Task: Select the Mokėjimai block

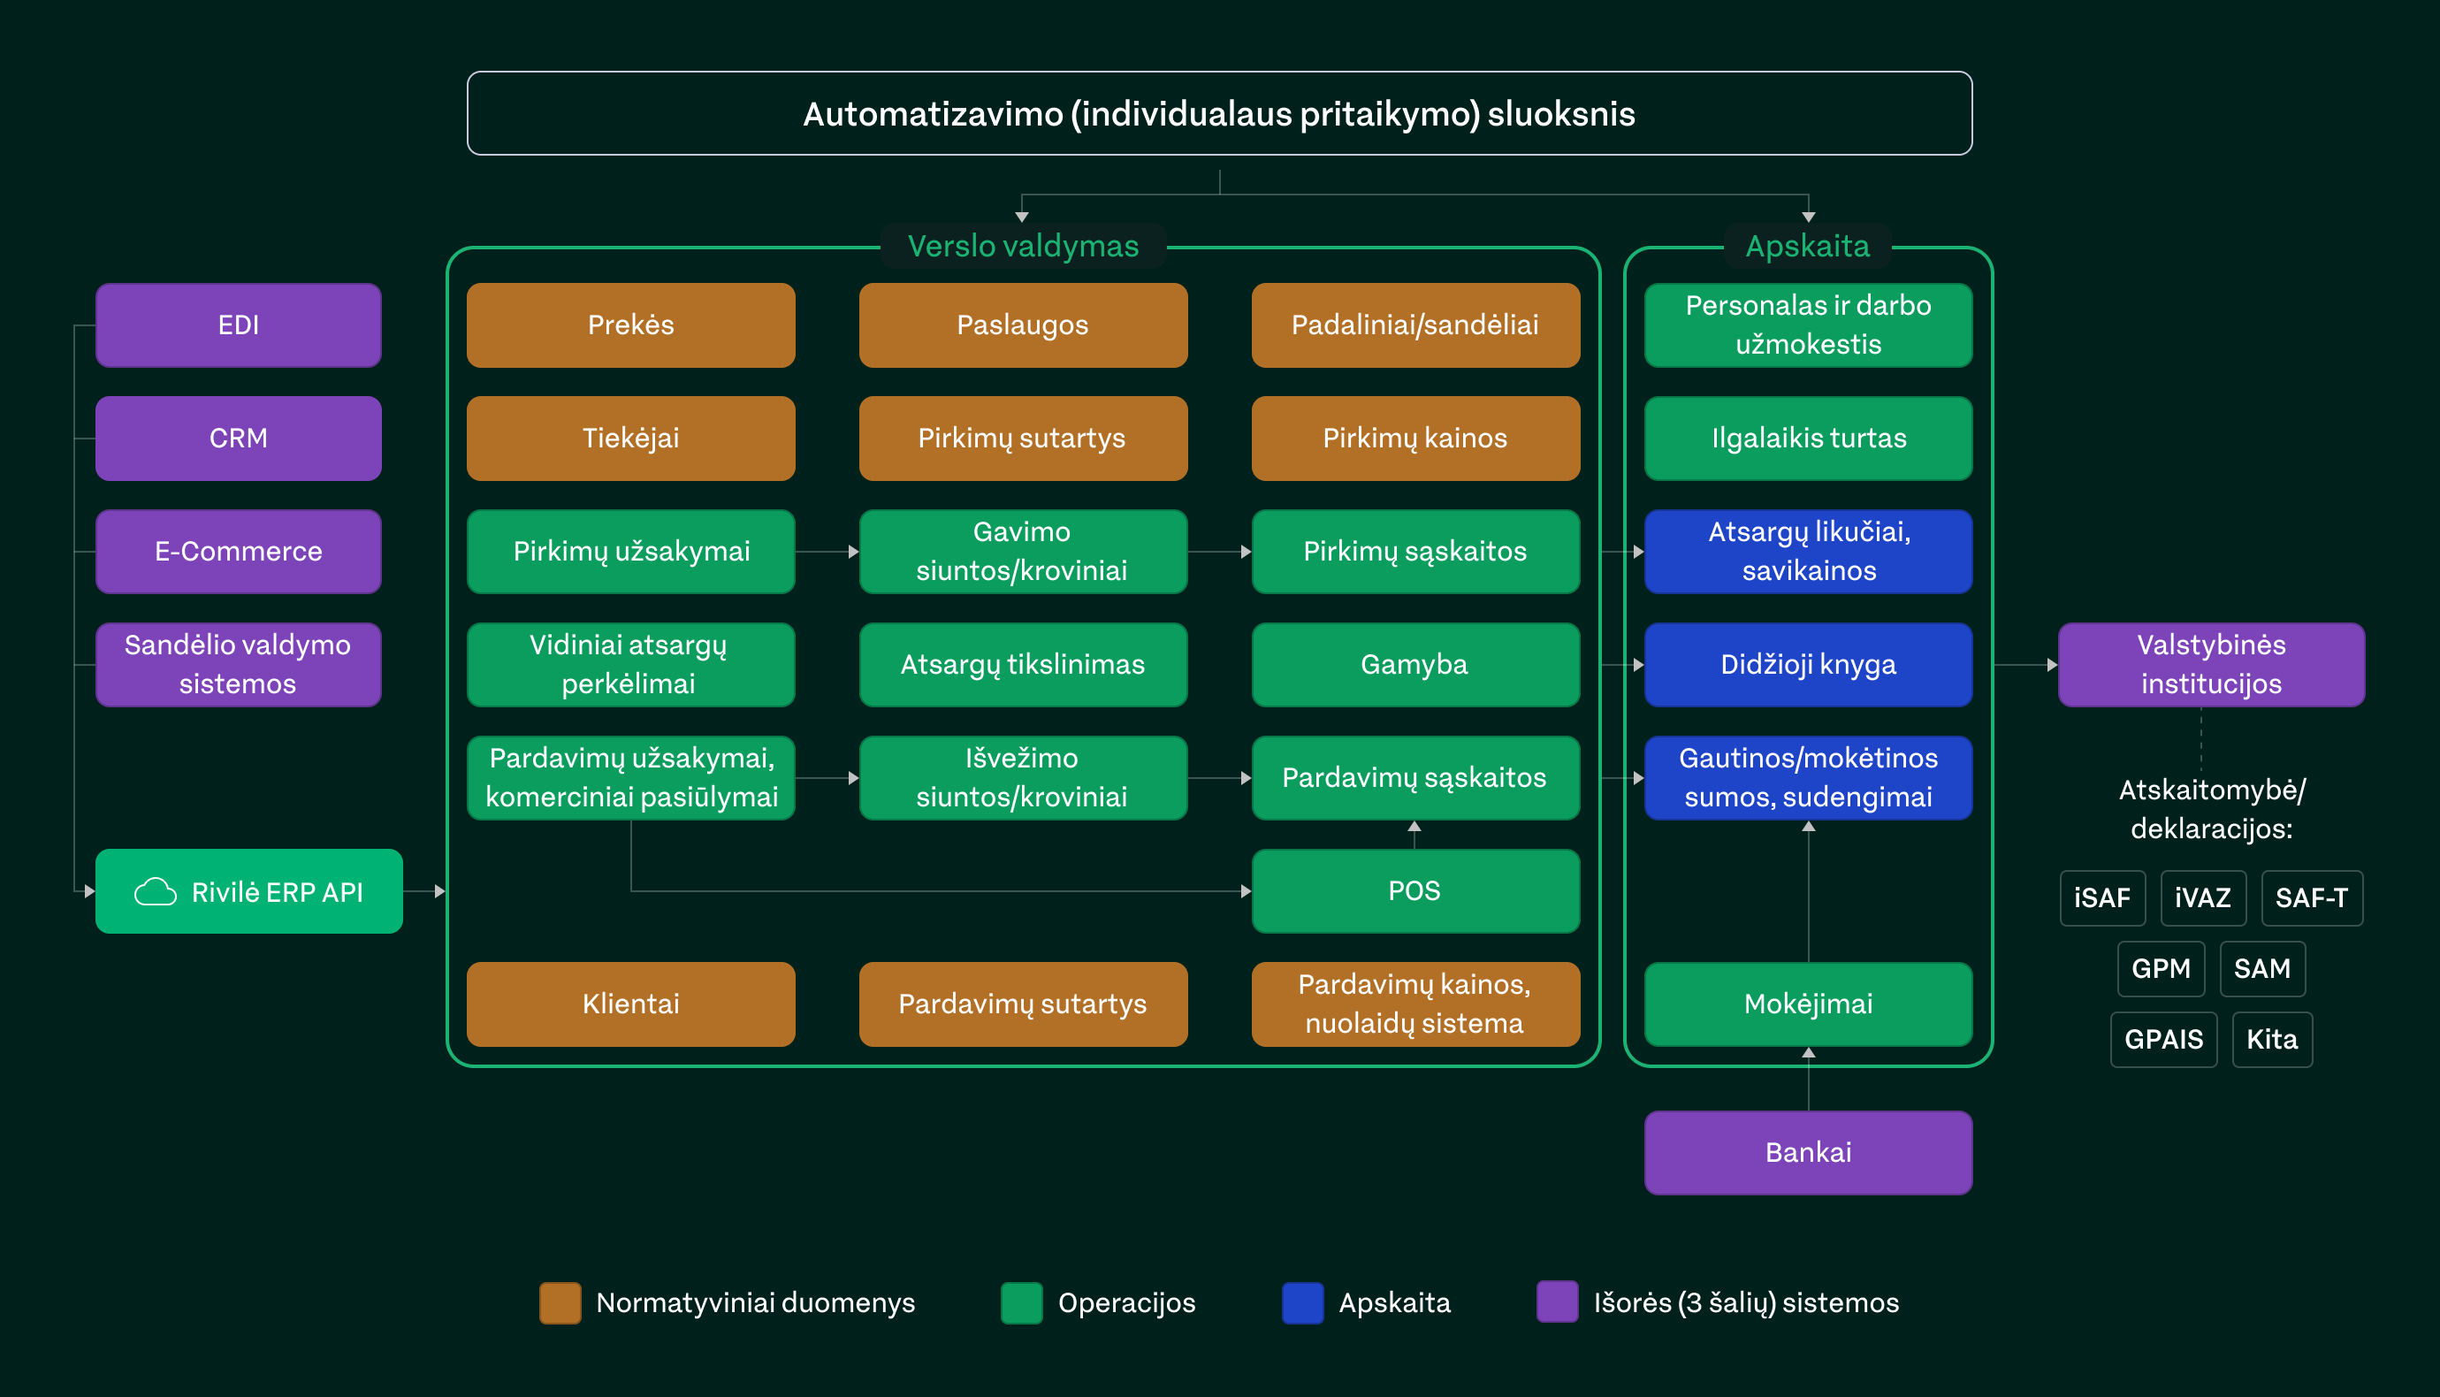Action: pyautogui.click(x=1808, y=1004)
